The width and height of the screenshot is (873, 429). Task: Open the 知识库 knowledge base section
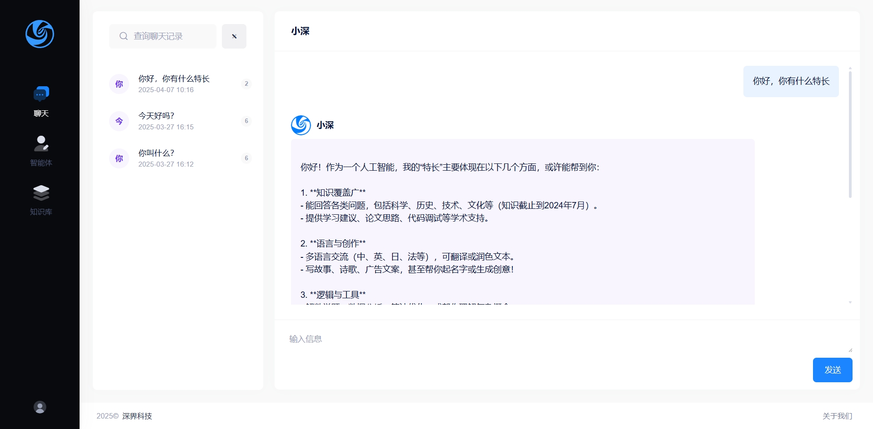click(41, 200)
